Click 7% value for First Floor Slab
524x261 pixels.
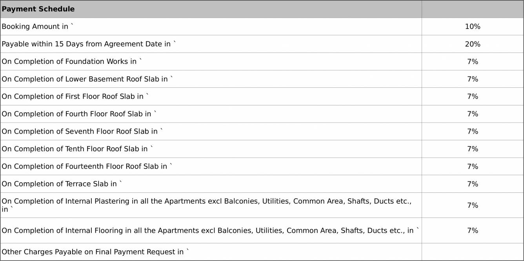(x=473, y=96)
